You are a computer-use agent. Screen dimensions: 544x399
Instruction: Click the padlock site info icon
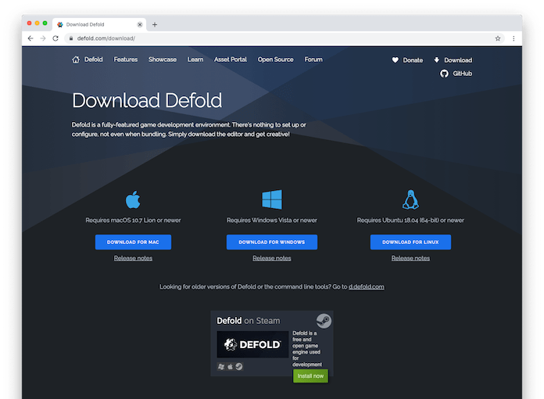[x=71, y=38]
